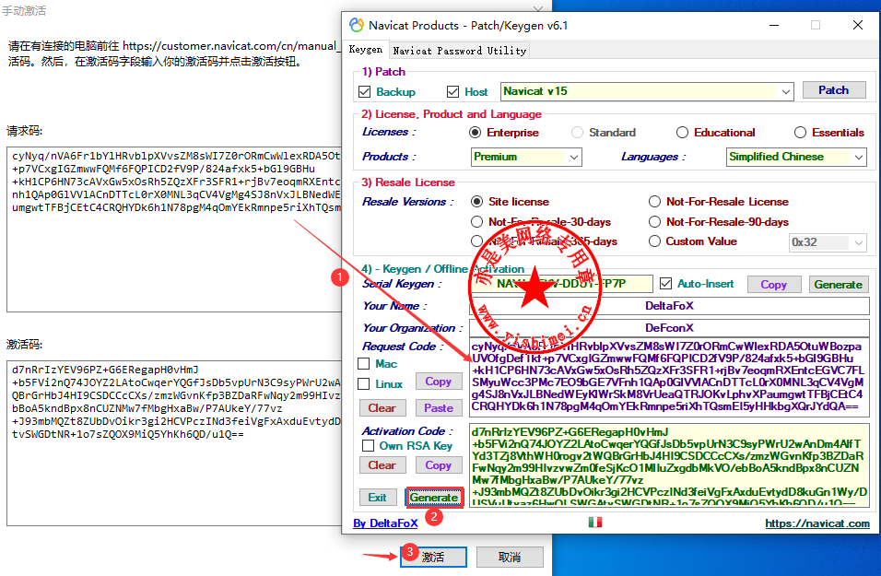Select Not-For-Resale License radio
The image size is (881, 576).
point(654,202)
